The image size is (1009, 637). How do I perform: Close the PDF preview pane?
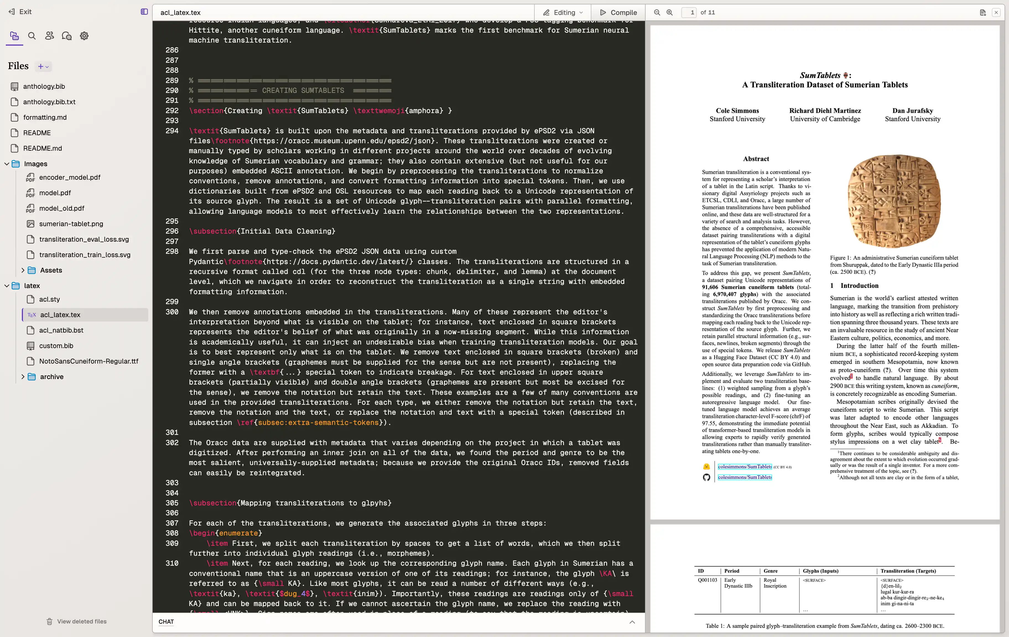tap(996, 12)
